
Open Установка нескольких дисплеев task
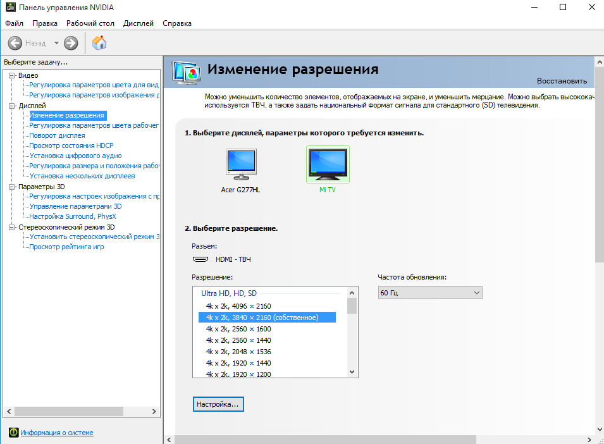point(82,176)
